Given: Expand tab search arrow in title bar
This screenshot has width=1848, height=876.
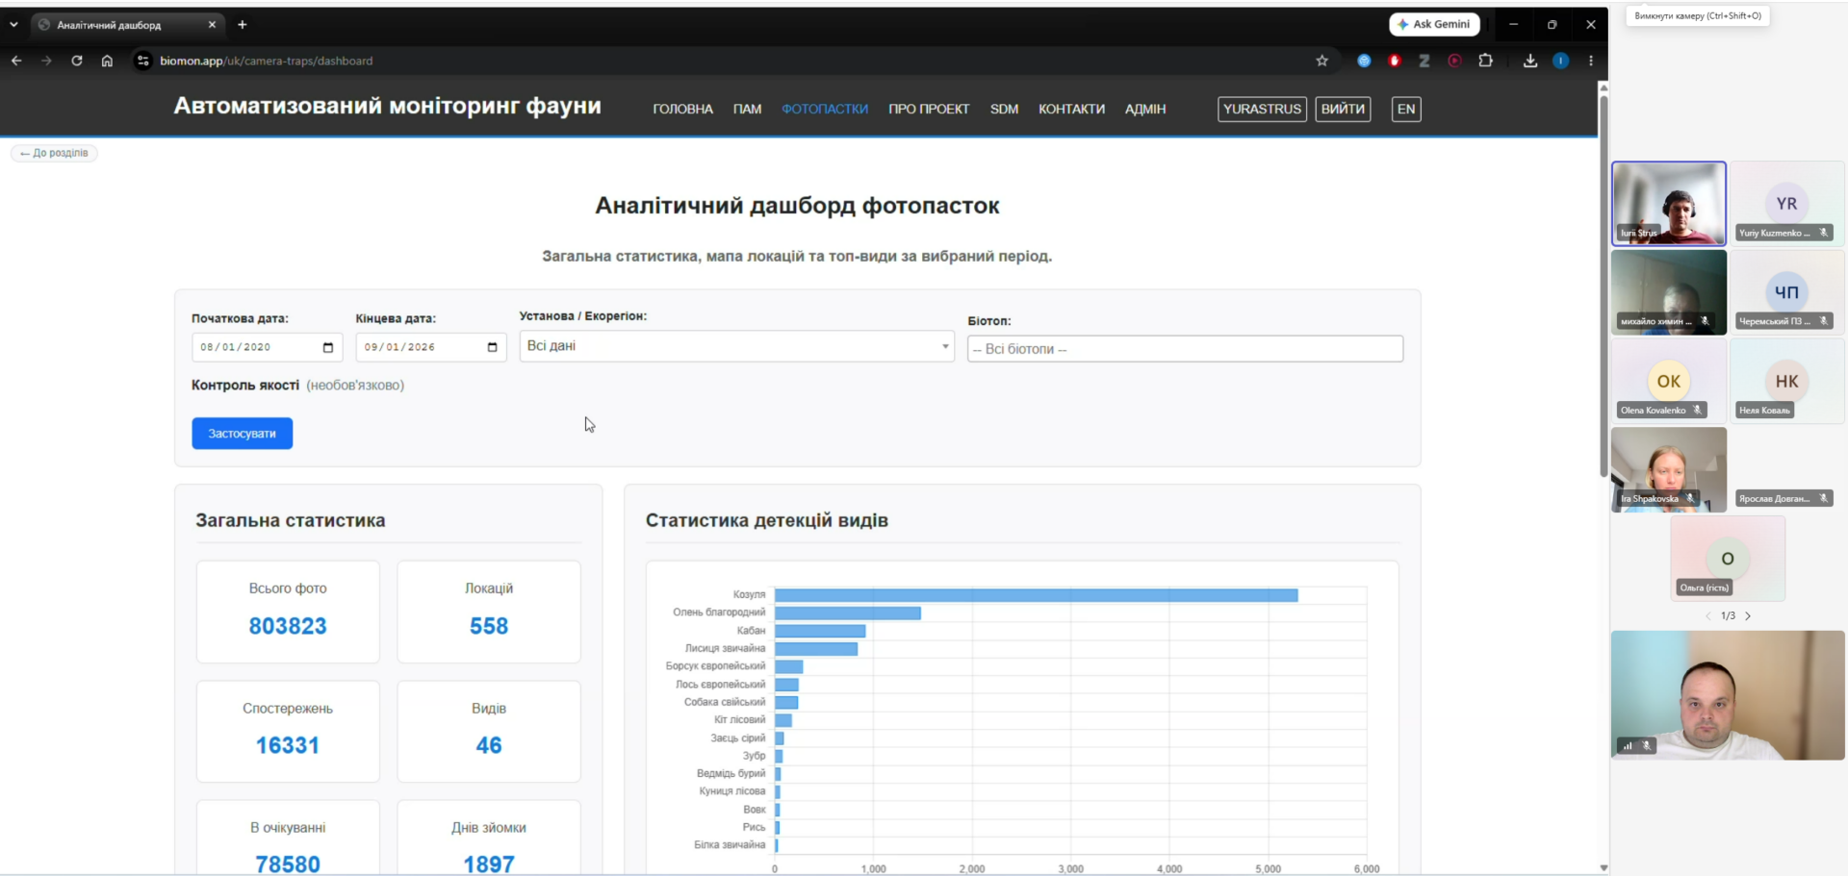Looking at the screenshot, I should tap(13, 25).
